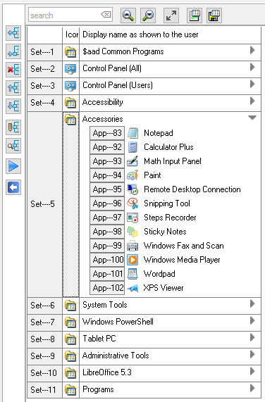Click into the search field
Viewport: 265px width, 402px height.
click(64, 15)
